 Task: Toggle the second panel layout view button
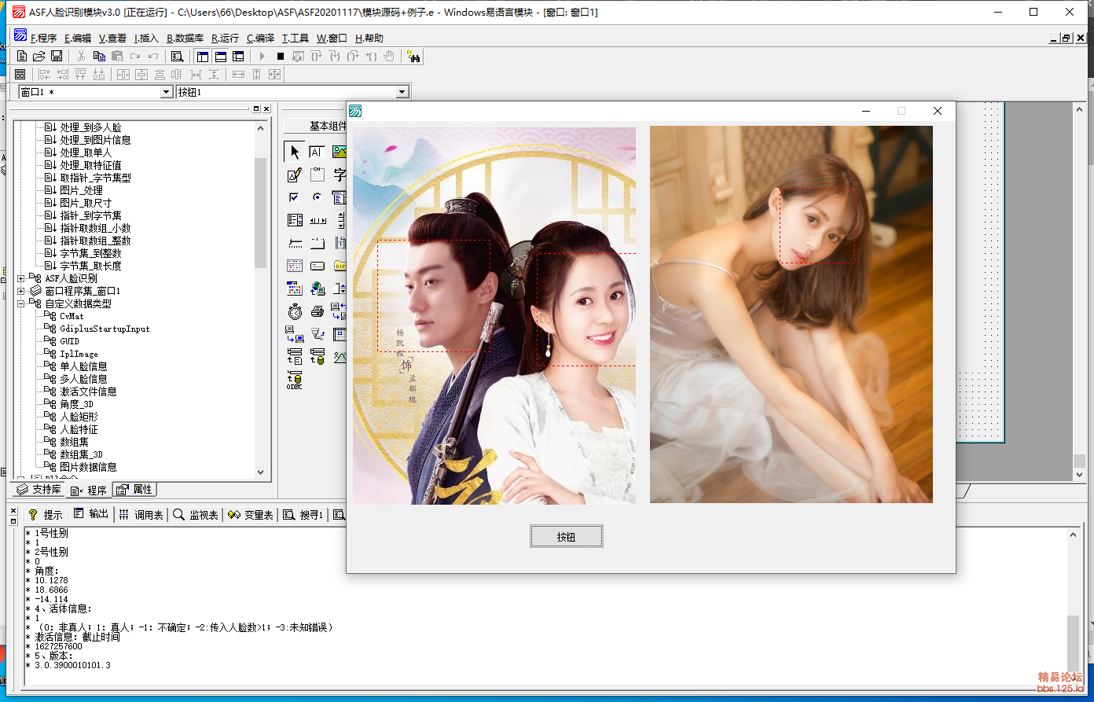pyautogui.click(x=220, y=56)
